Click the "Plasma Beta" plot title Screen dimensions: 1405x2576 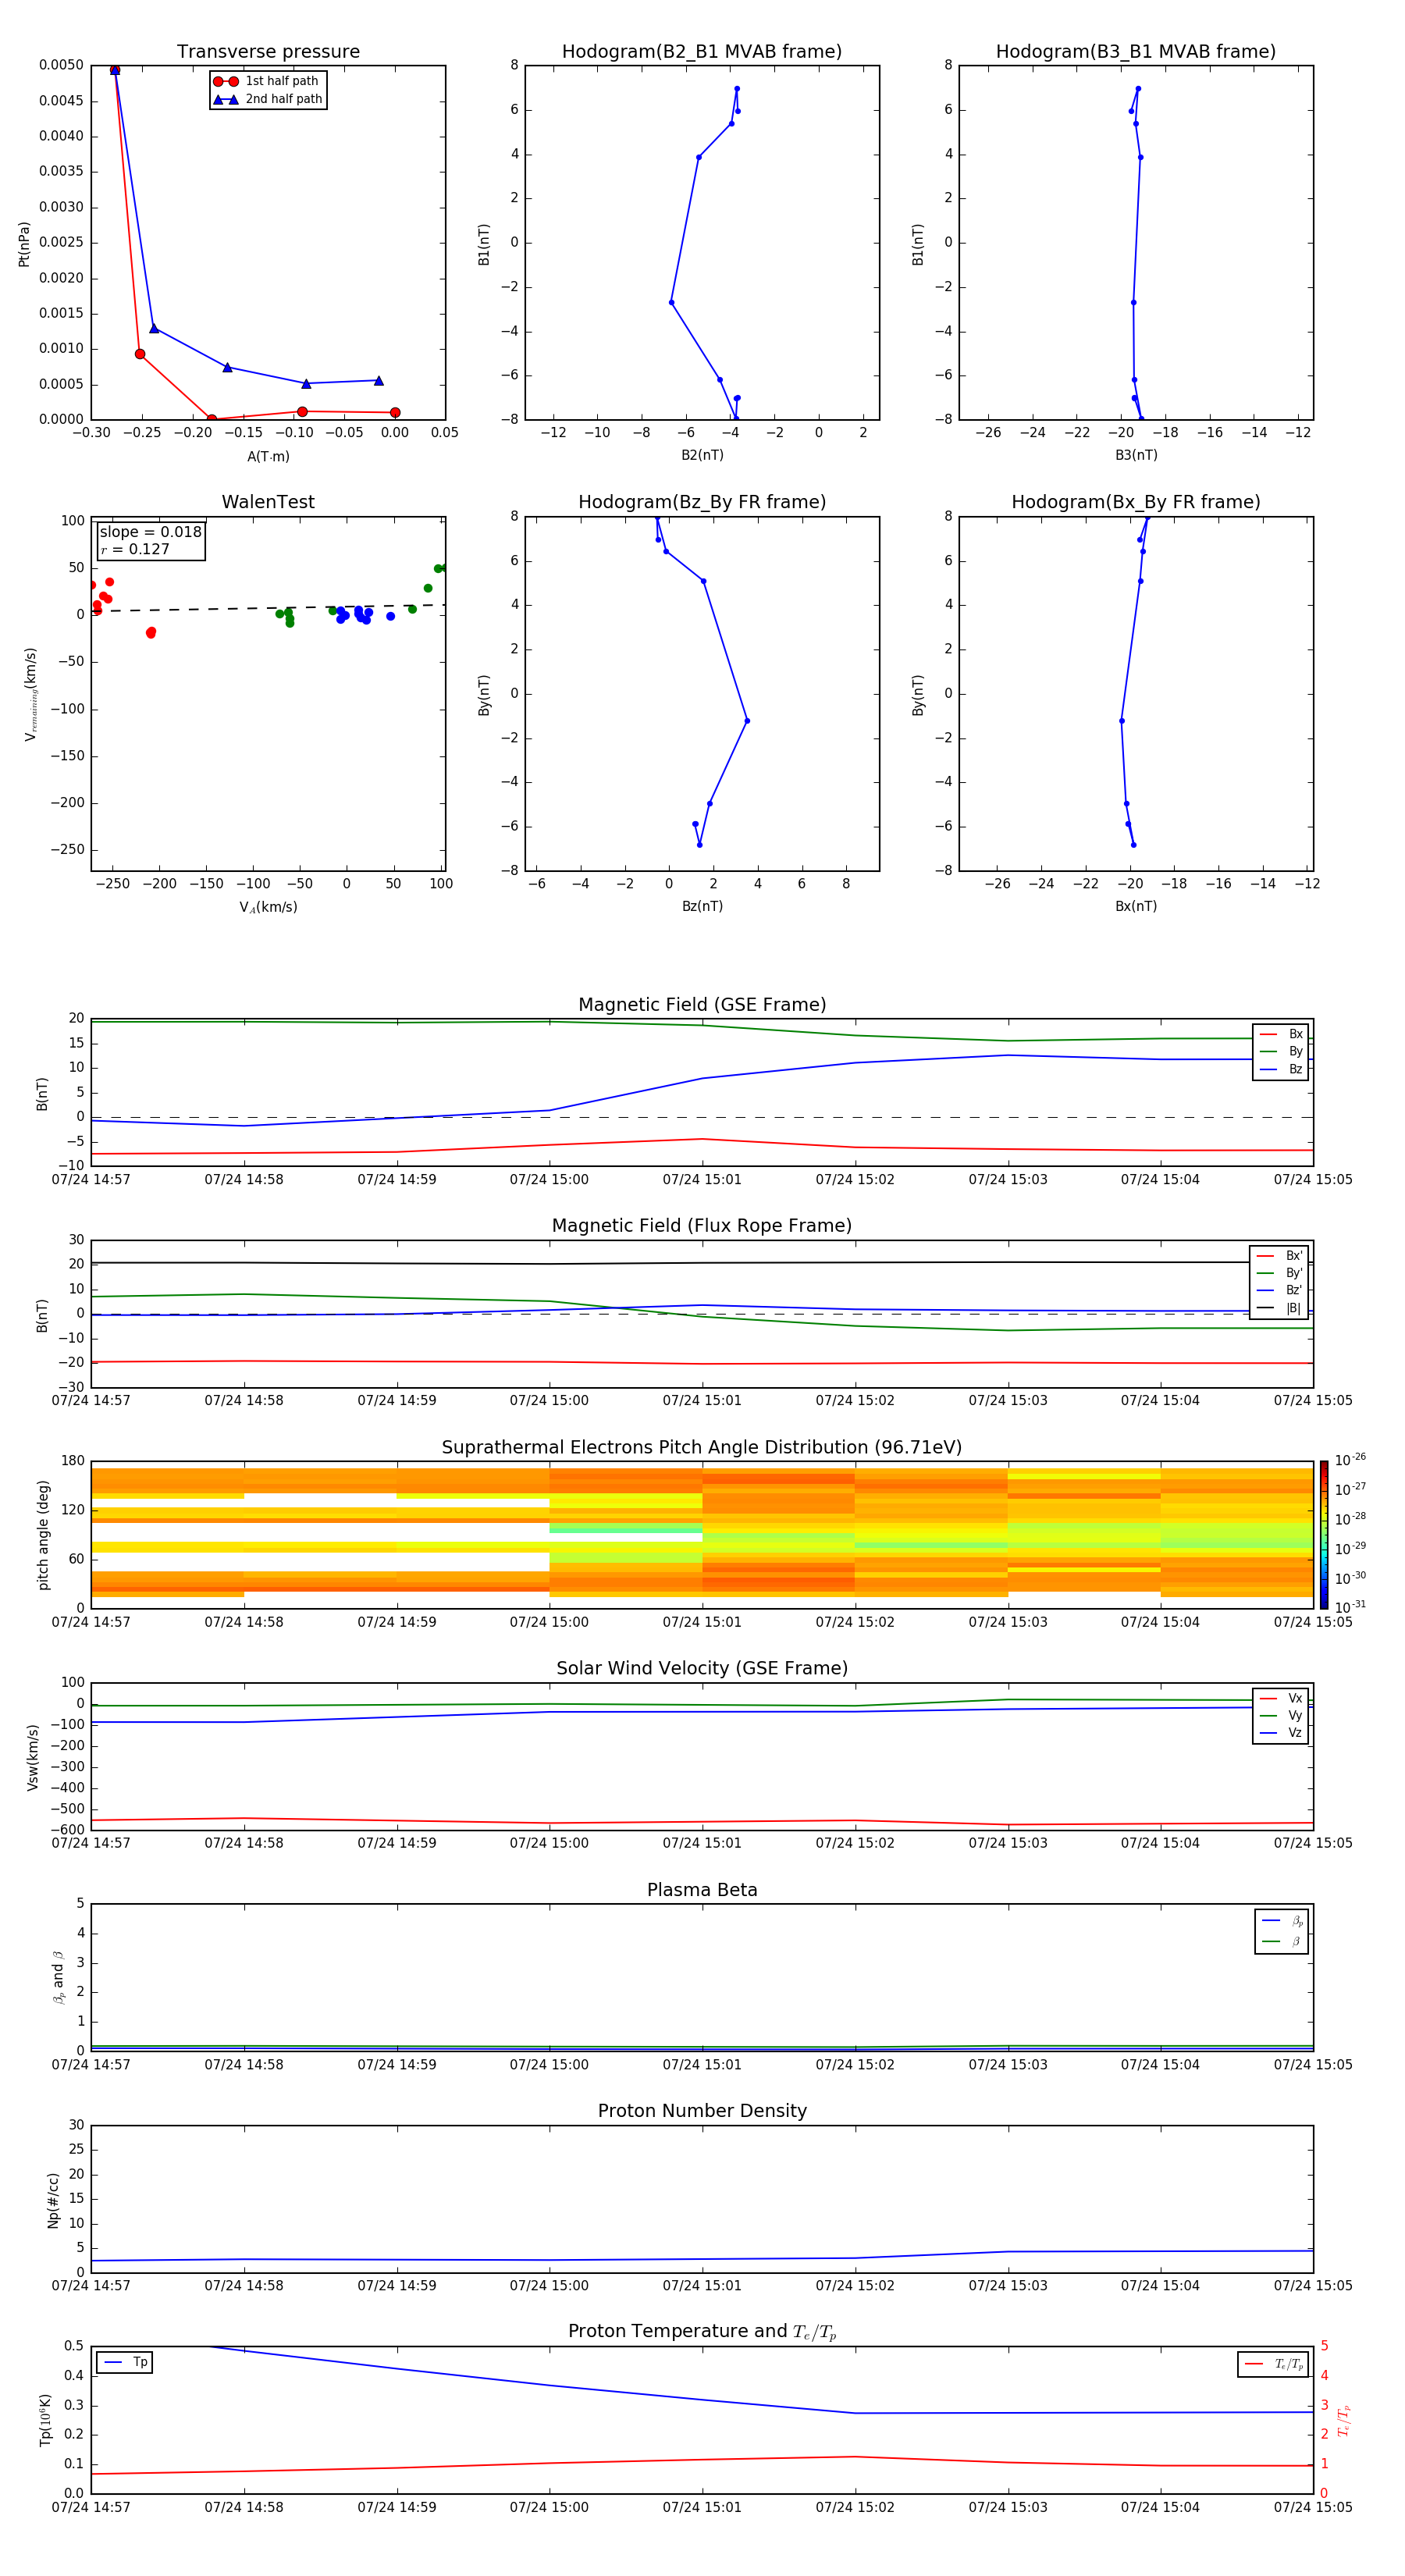(x=702, y=1891)
